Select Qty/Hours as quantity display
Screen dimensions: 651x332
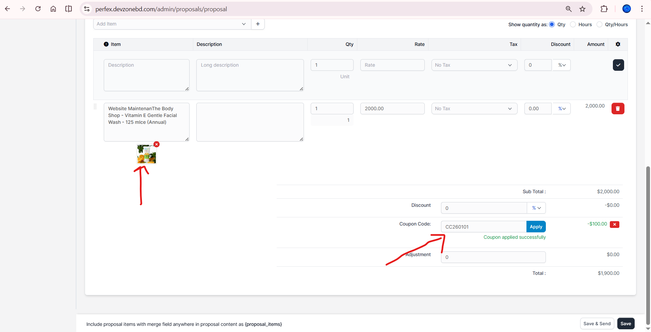point(600,24)
